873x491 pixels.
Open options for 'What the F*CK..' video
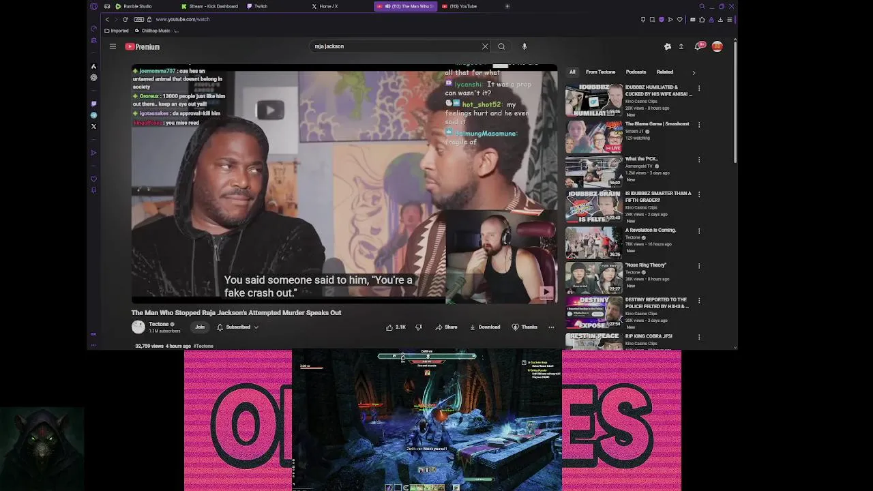pyautogui.click(x=699, y=160)
